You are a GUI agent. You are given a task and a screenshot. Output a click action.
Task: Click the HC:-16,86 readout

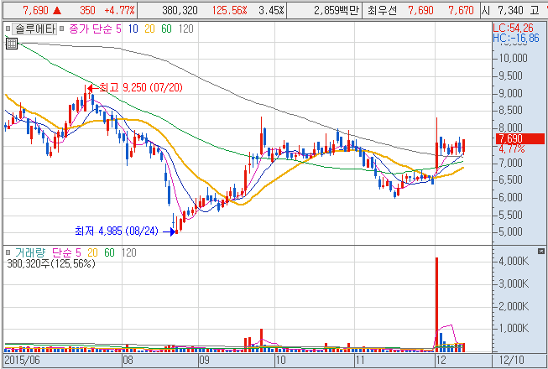tap(516, 38)
